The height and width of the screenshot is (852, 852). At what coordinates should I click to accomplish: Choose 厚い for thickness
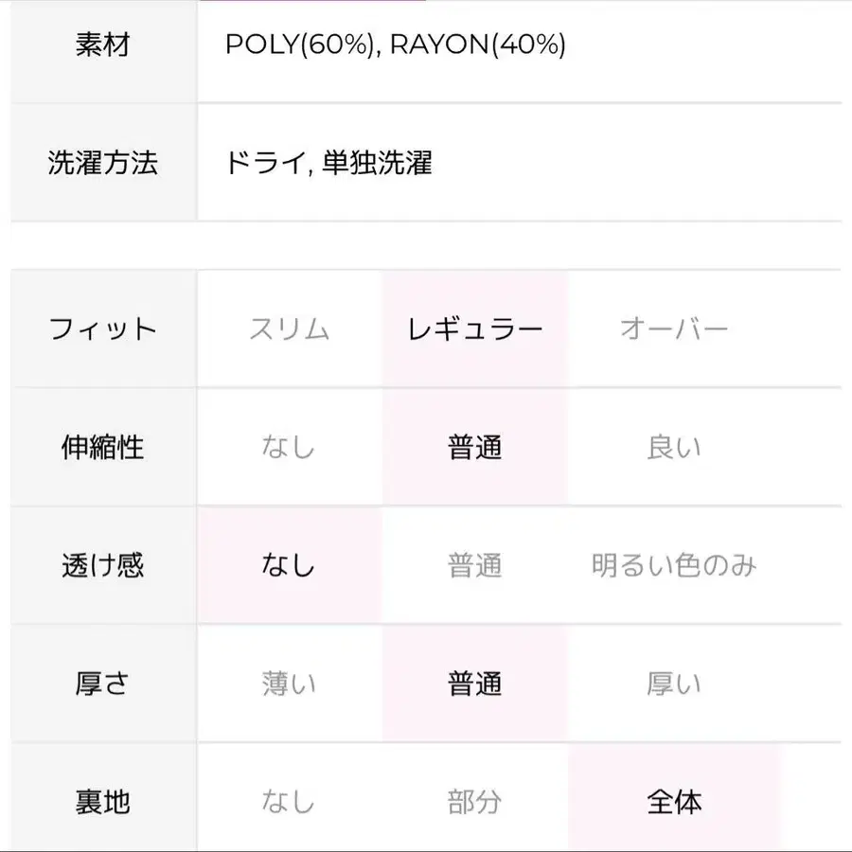coord(673,684)
